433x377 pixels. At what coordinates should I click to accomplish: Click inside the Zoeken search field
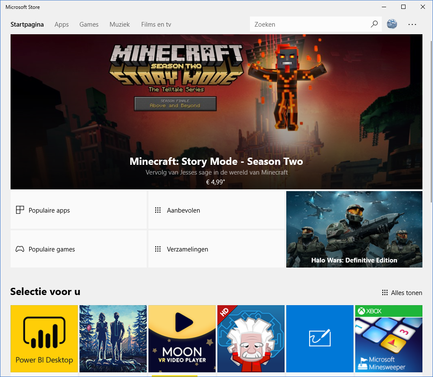pos(309,25)
